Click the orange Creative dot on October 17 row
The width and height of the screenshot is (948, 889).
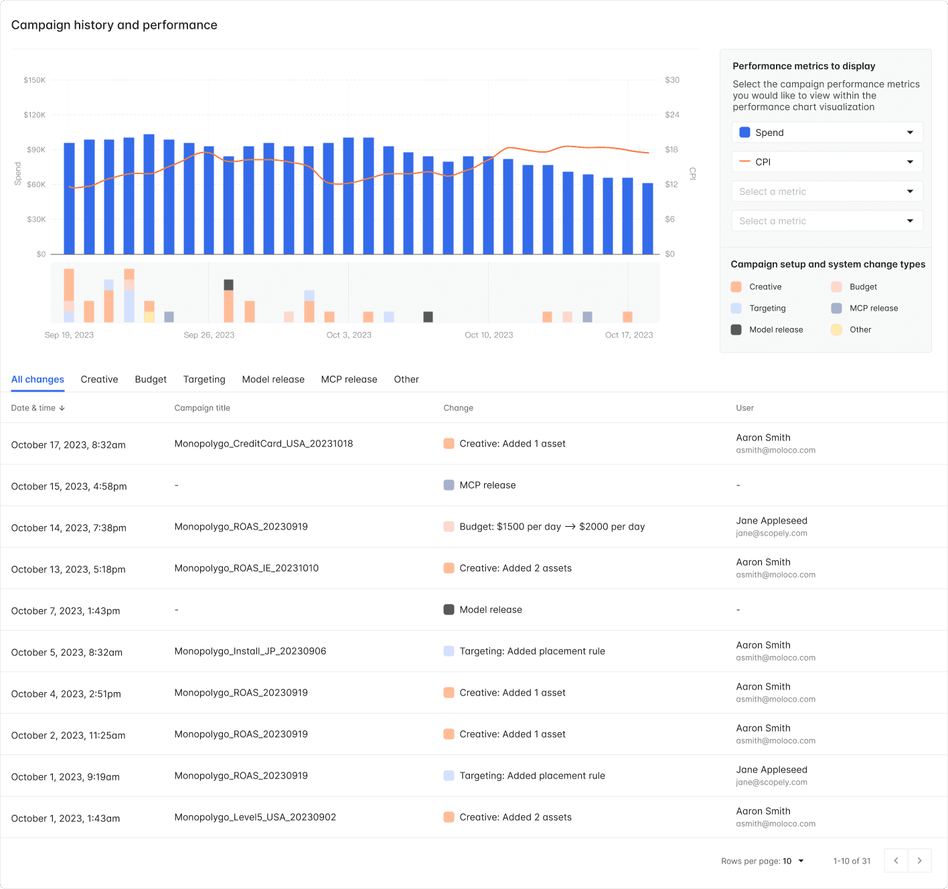(x=449, y=443)
